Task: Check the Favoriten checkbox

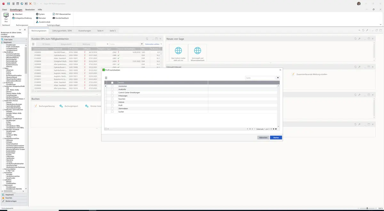Action: pyautogui.click(x=112, y=99)
